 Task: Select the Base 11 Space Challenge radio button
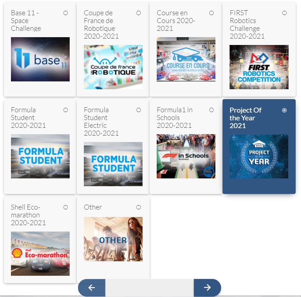(x=66, y=13)
